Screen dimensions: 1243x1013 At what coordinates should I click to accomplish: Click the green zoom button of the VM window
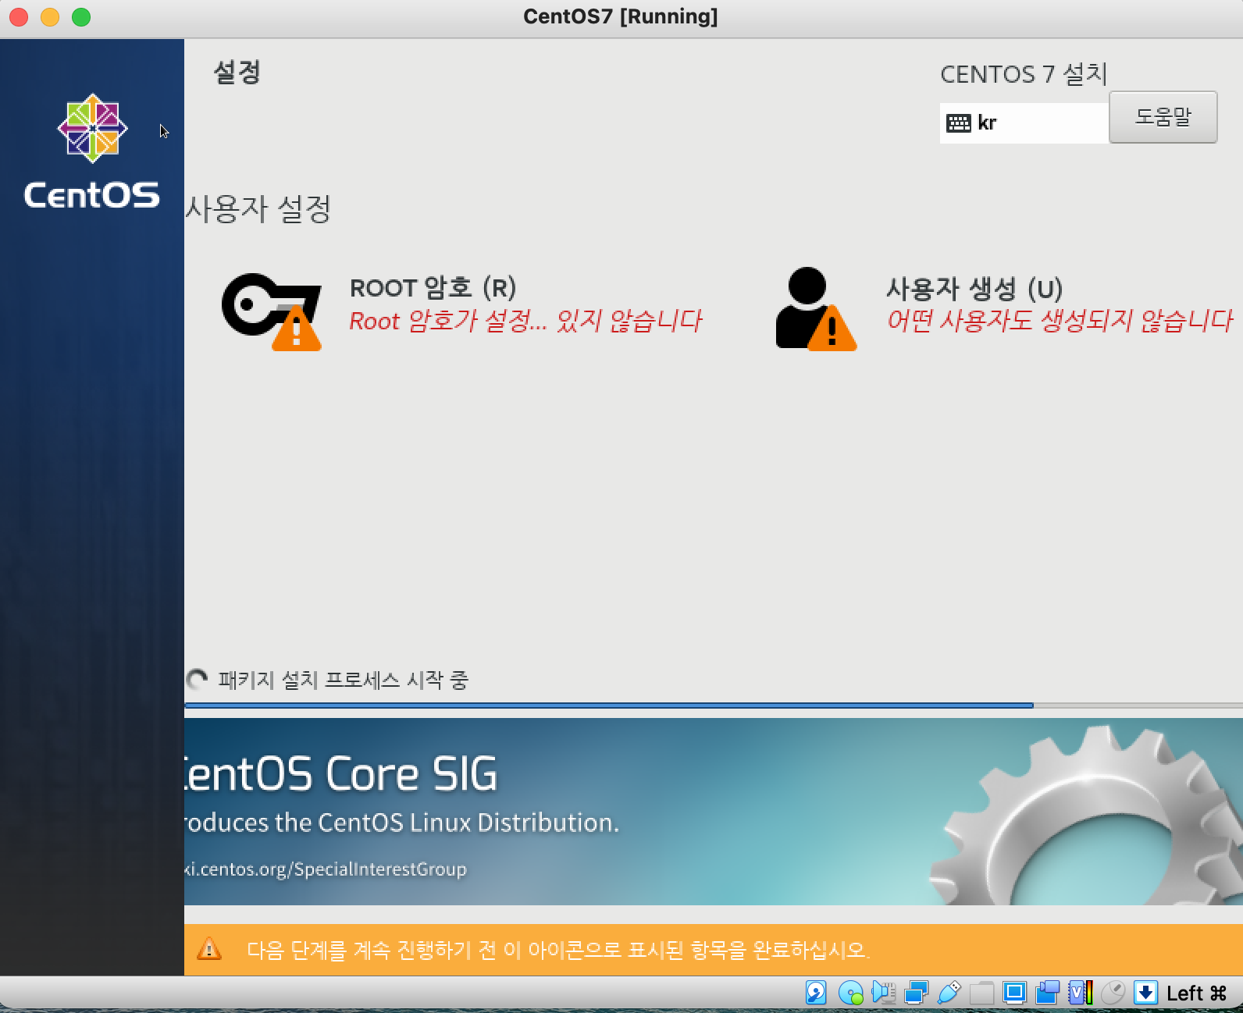point(81,17)
